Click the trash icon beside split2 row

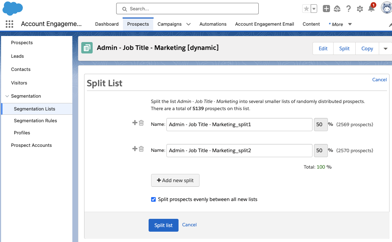141,149
